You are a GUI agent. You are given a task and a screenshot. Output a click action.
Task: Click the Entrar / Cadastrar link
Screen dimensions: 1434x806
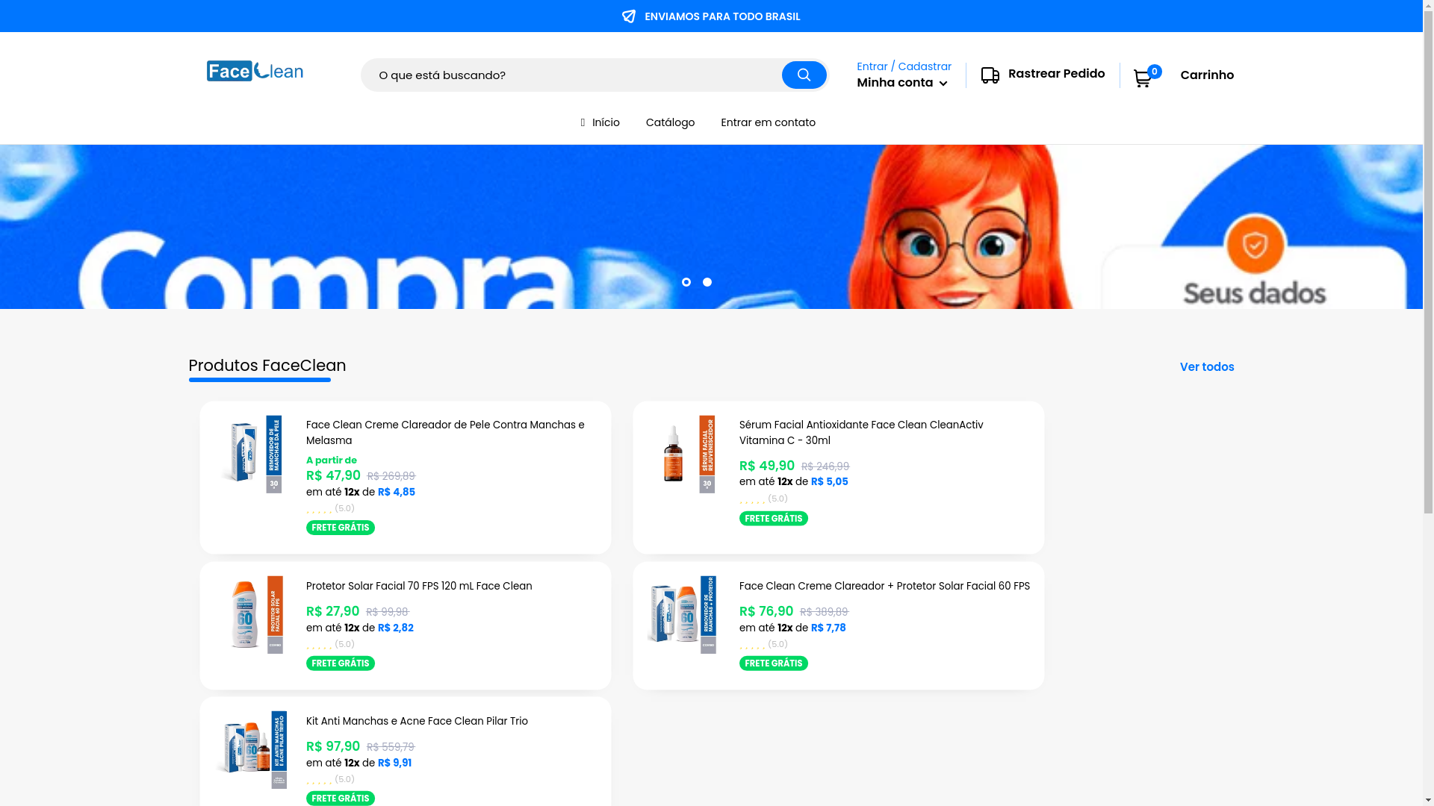tap(904, 66)
